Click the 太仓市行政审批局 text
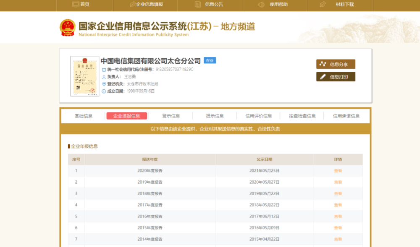 [x=142, y=84]
